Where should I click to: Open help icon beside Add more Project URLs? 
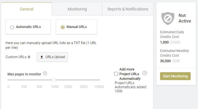point(145,73)
